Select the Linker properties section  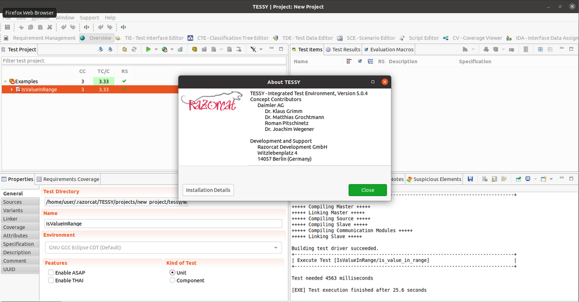tap(20, 219)
